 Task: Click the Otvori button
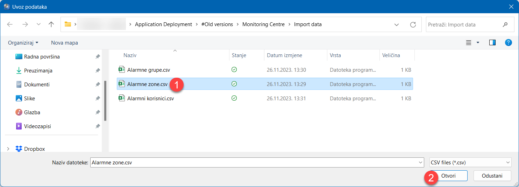pyautogui.click(x=448, y=176)
